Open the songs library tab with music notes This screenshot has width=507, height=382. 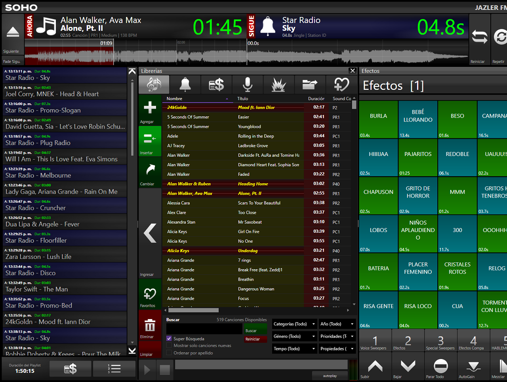coord(154,85)
